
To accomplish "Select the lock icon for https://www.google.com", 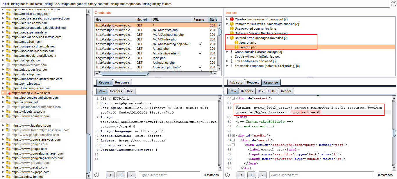I will click(8, 149).
